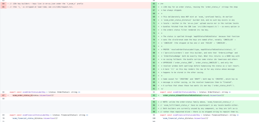Viewport: 259px width, 122px height.
Task: Click line '`CANCELED` (the shipped id has one L)'
Action: click(x=193, y=43)
